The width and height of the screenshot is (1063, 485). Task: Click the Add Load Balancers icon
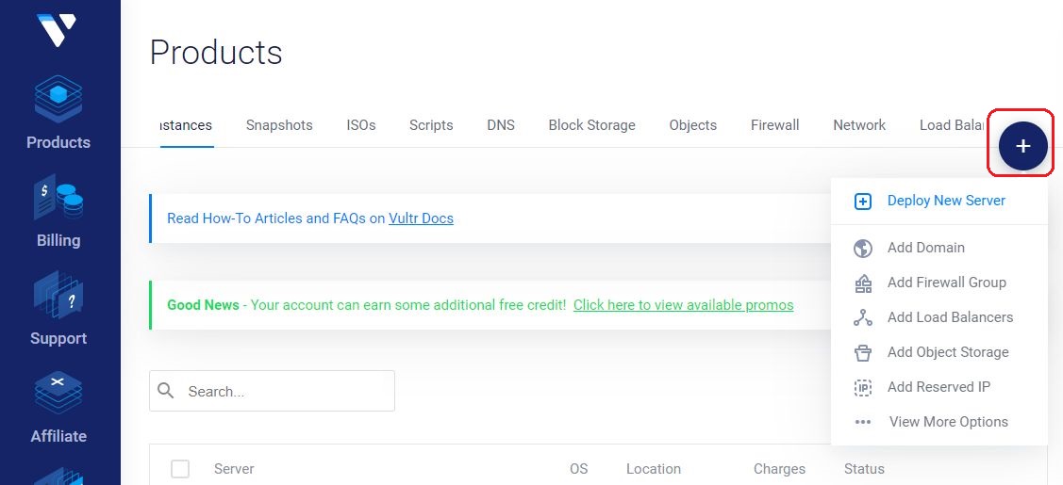coord(862,318)
